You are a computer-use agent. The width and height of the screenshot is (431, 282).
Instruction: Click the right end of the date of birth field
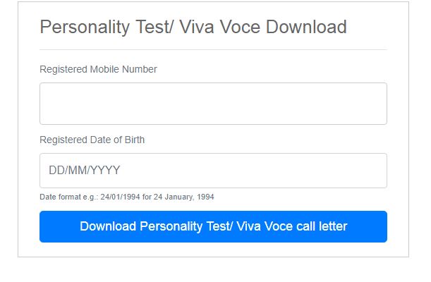pos(374,171)
